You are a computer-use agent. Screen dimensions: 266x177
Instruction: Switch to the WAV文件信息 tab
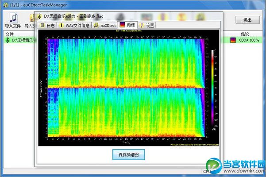(74, 26)
